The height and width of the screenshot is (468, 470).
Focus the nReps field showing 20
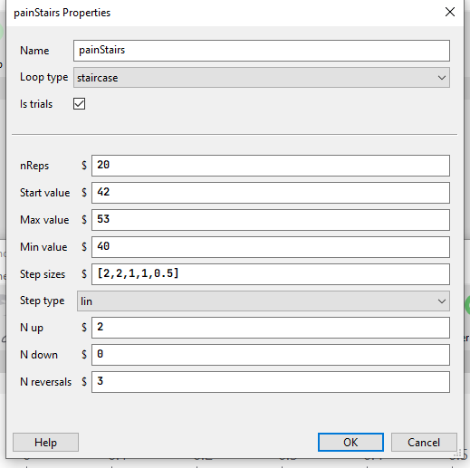(271, 166)
